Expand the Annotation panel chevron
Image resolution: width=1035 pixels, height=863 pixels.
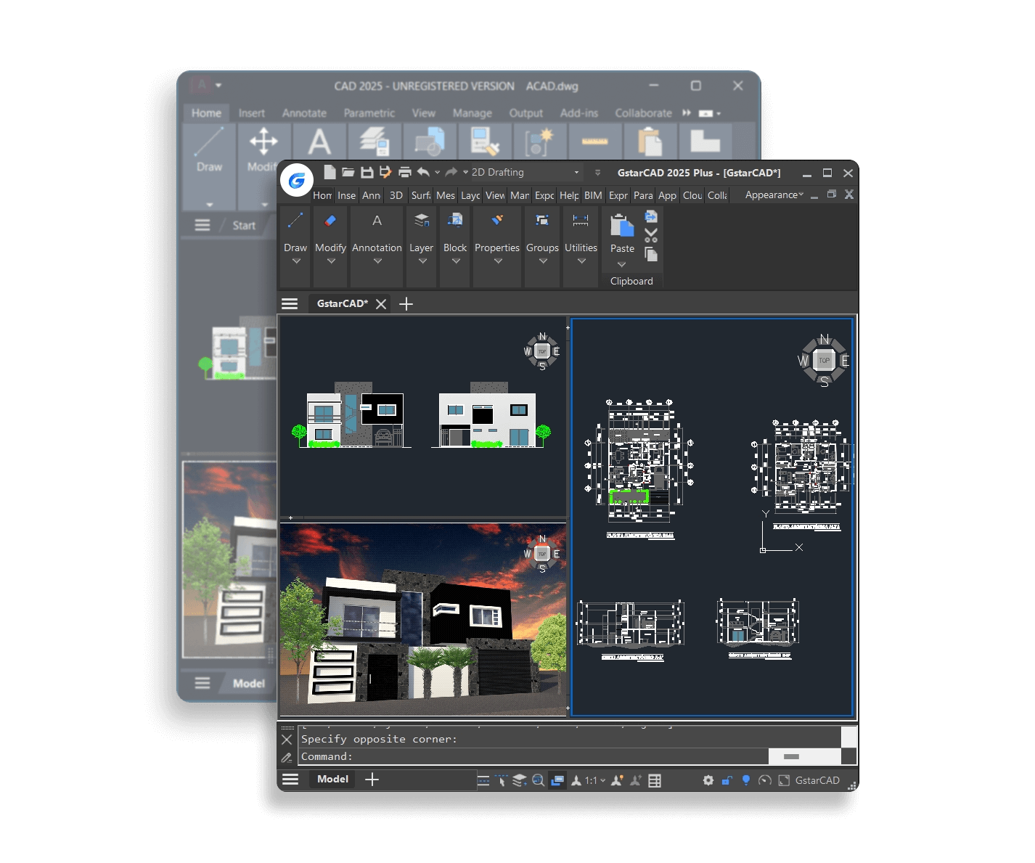pyautogui.click(x=377, y=261)
